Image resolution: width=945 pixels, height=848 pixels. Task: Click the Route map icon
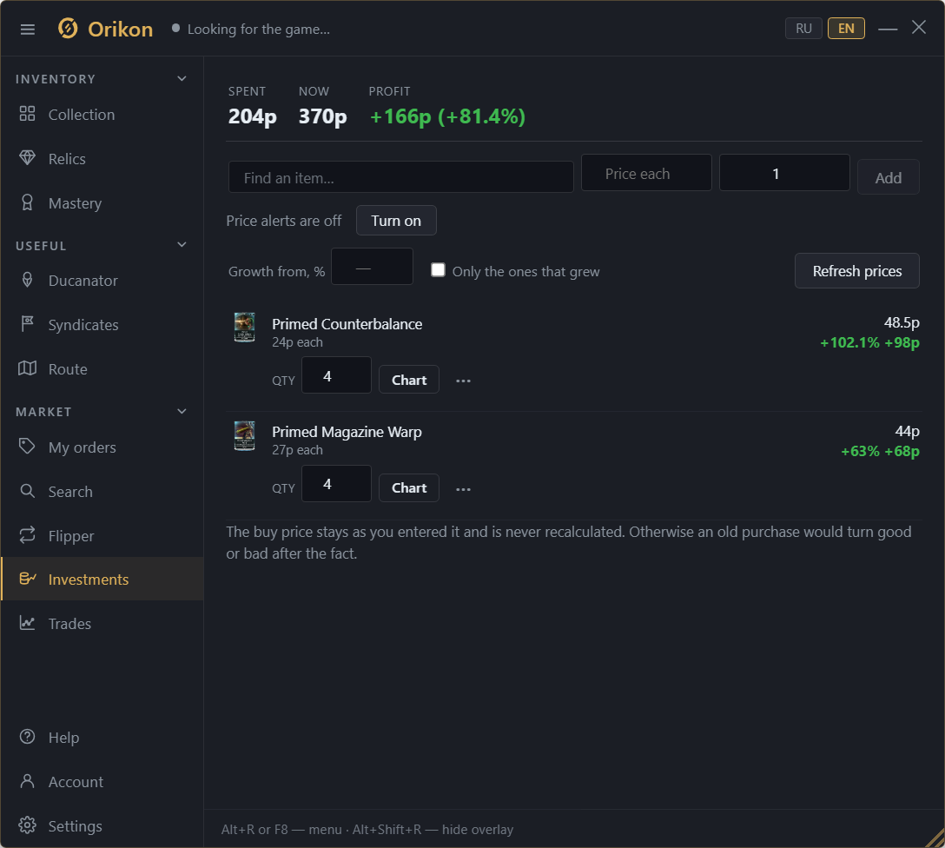pyautogui.click(x=27, y=368)
